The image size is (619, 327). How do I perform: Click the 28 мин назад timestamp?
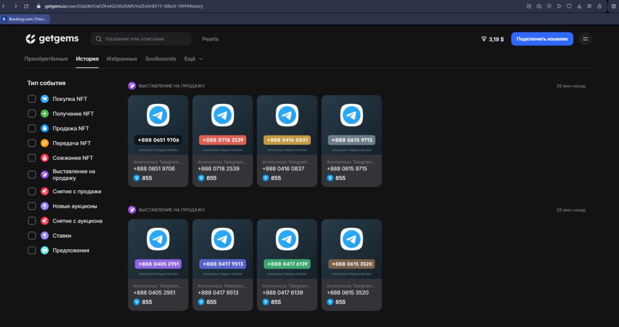click(571, 210)
